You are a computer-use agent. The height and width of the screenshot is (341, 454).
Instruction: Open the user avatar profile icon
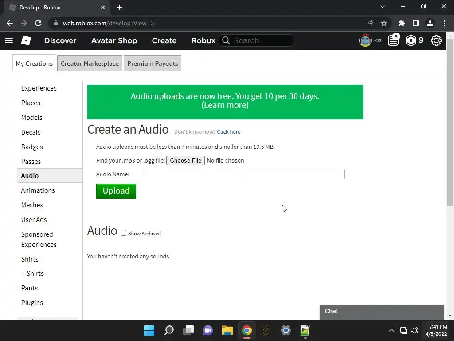pos(365,40)
